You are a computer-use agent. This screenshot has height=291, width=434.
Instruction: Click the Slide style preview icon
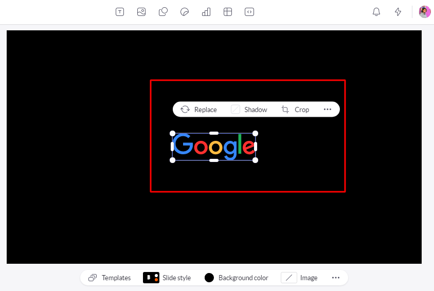[151, 278]
